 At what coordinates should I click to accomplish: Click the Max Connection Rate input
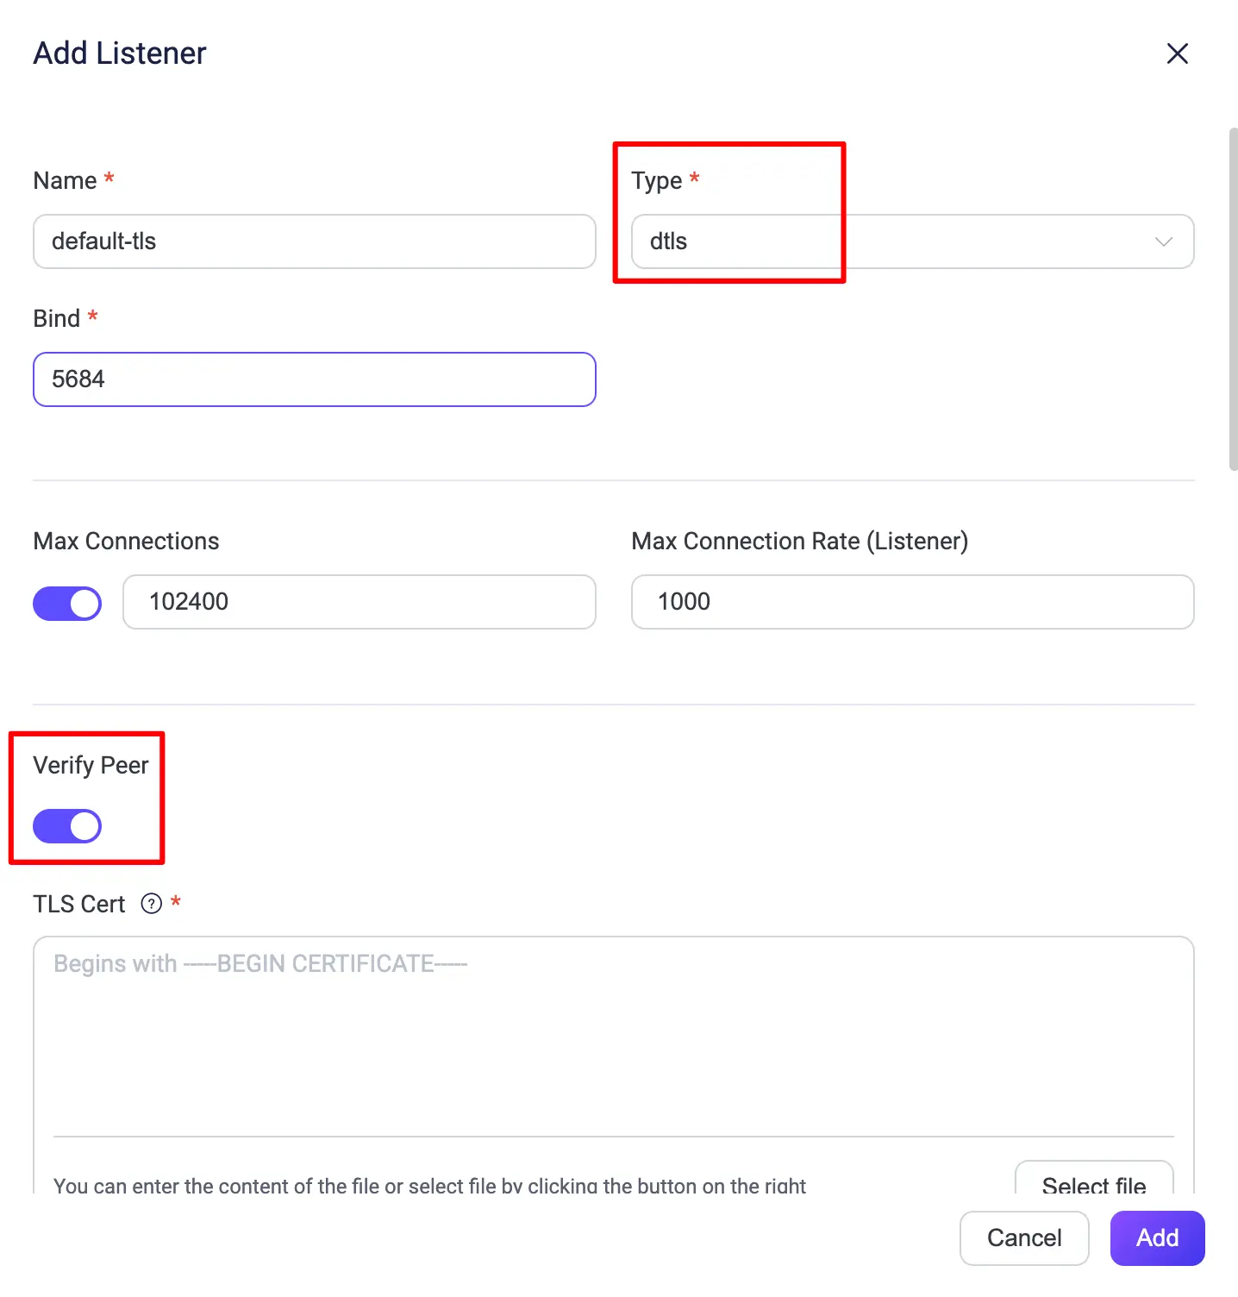(911, 602)
